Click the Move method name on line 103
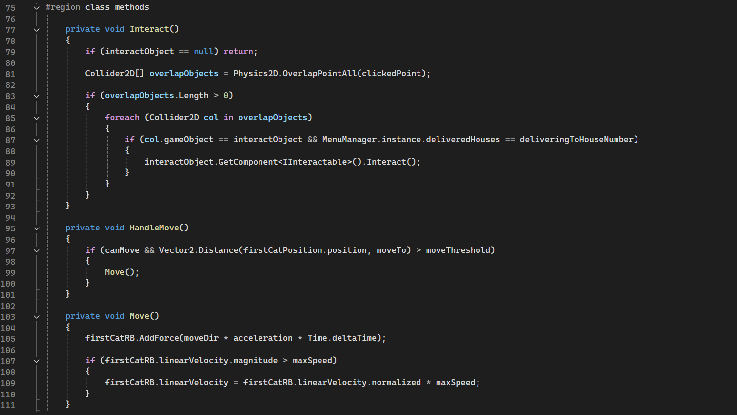The width and height of the screenshot is (737, 415). [139, 316]
